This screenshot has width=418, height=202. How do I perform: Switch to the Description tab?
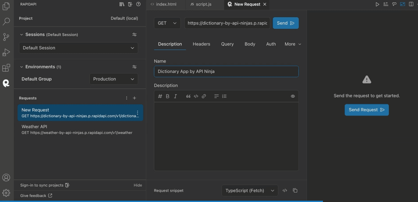coord(170,44)
